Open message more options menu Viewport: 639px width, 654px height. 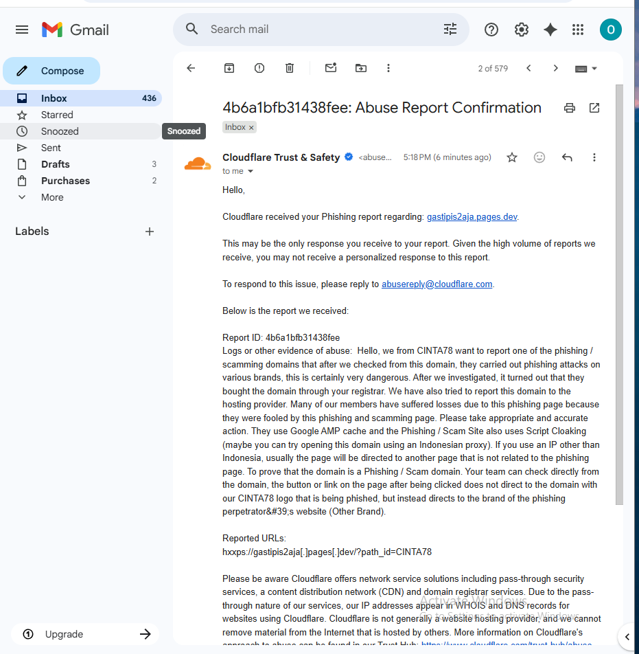[594, 157]
